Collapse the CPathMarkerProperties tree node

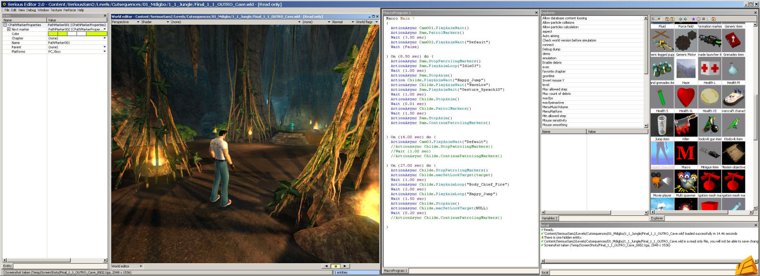(5, 25)
